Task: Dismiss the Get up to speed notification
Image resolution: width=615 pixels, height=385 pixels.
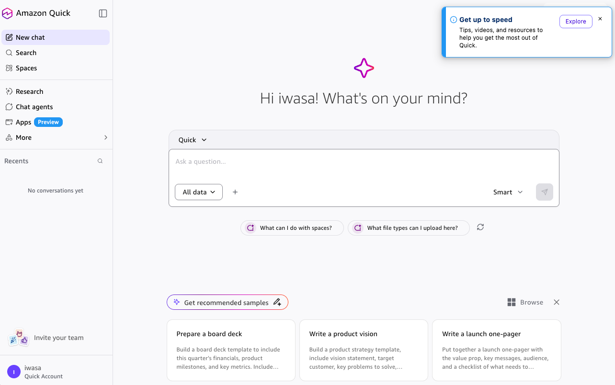Action: click(600, 19)
